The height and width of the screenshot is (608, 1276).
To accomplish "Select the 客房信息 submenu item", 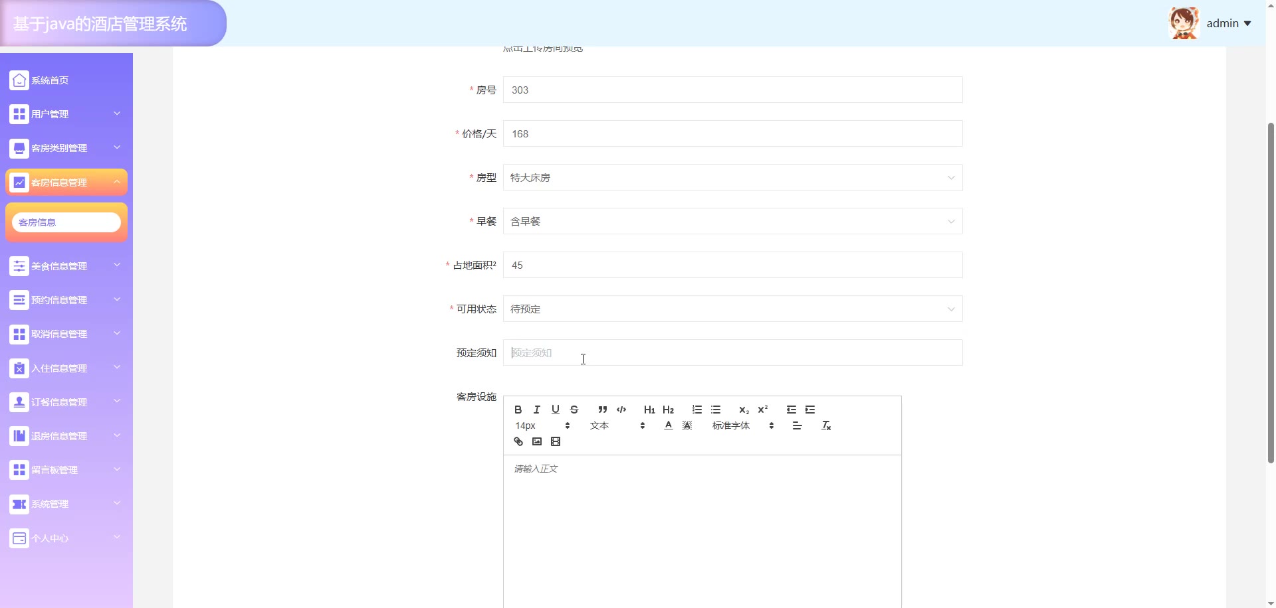I will tap(66, 222).
